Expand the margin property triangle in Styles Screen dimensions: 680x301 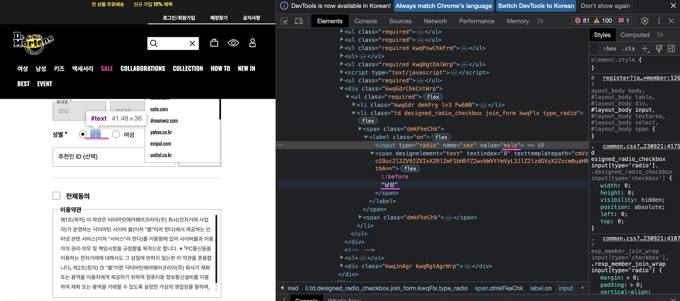pyautogui.click(x=629, y=278)
